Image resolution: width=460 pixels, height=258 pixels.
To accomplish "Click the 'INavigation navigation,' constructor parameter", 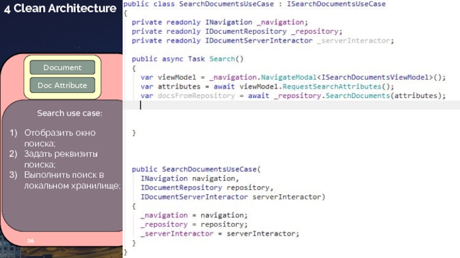I will [190, 178].
